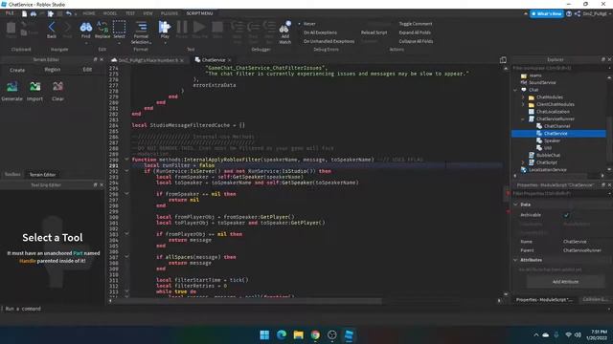This screenshot has height=344, width=613.
Task: Switch to the place document tab
Action: coord(148,60)
